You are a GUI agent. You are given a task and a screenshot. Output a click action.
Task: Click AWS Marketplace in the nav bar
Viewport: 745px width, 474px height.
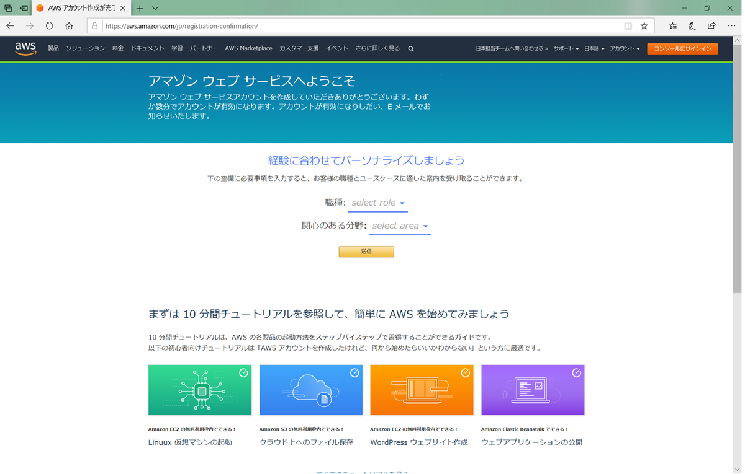[248, 48]
